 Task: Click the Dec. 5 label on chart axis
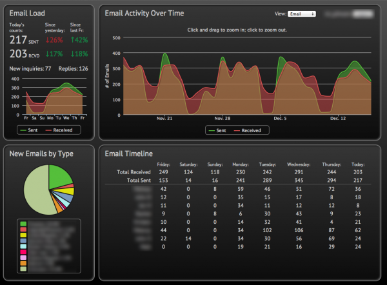click(281, 119)
